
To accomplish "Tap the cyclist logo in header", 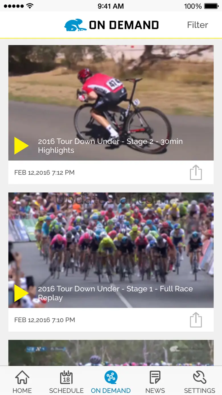I will pyautogui.click(x=75, y=25).
